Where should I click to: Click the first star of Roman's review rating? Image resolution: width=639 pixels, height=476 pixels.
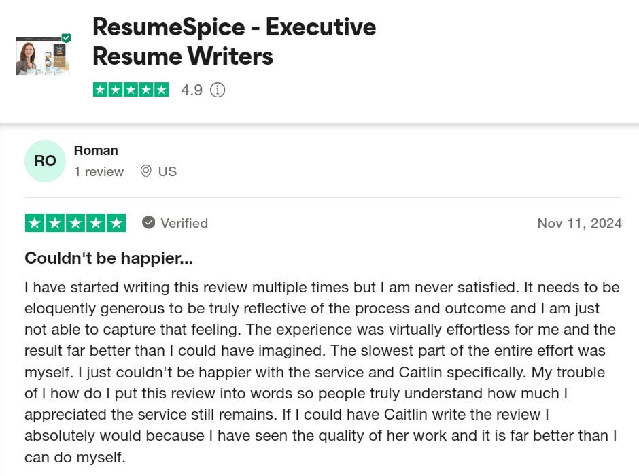click(x=35, y=223)
